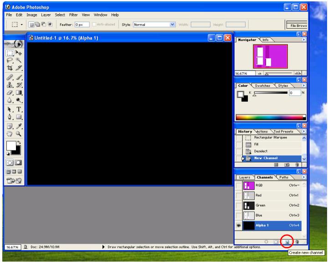Open status bar info arrow menu
328x262 pixels.
click(103, 247)
